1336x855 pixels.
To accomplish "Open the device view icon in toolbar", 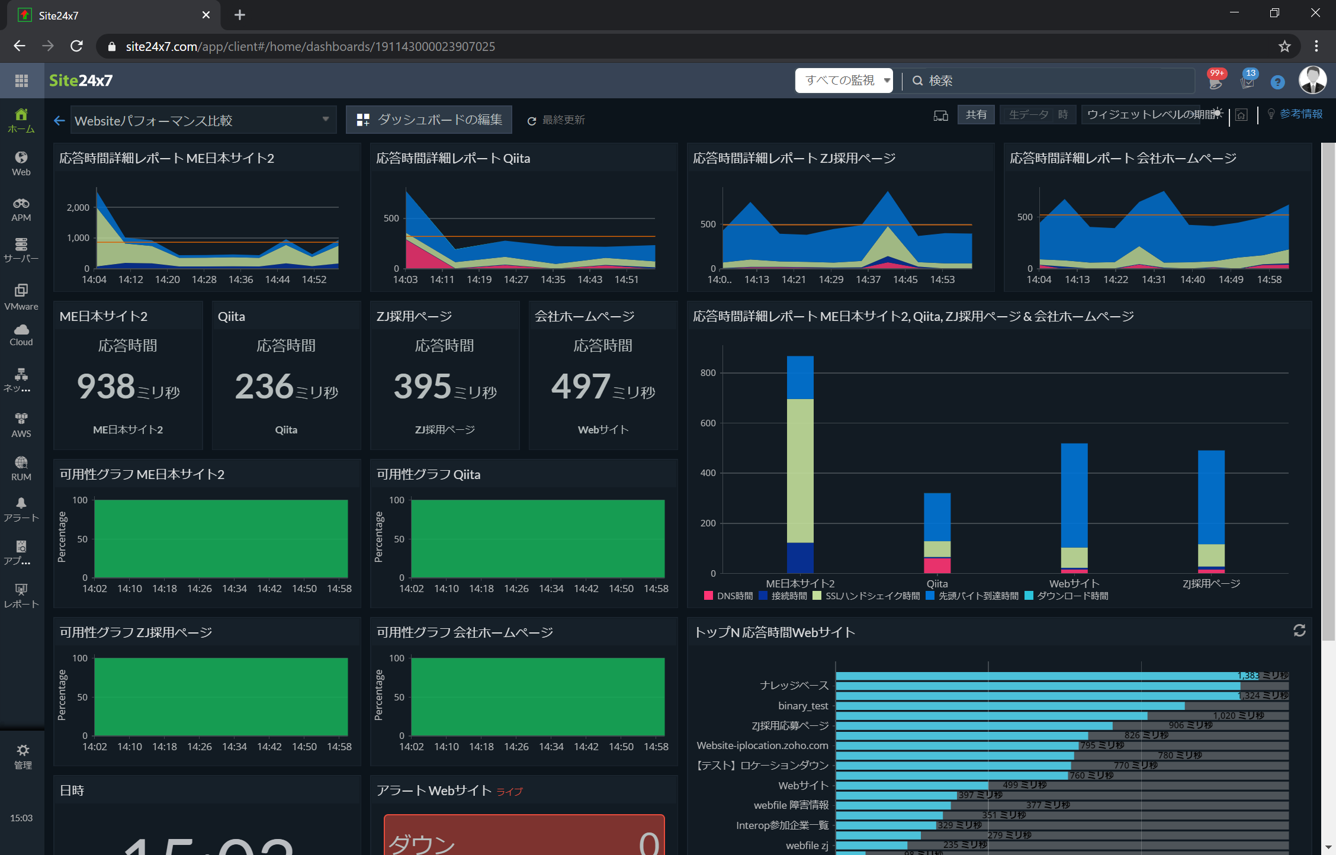I will tap(940, 115).
